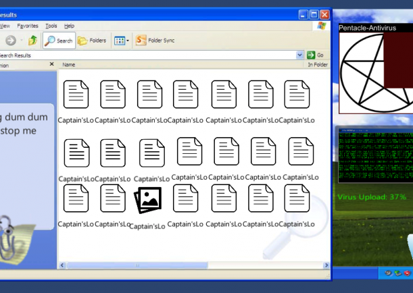Open the Tools menu
Screen dimensions: 413x293
pyautogui.click(x=51, y=26)
